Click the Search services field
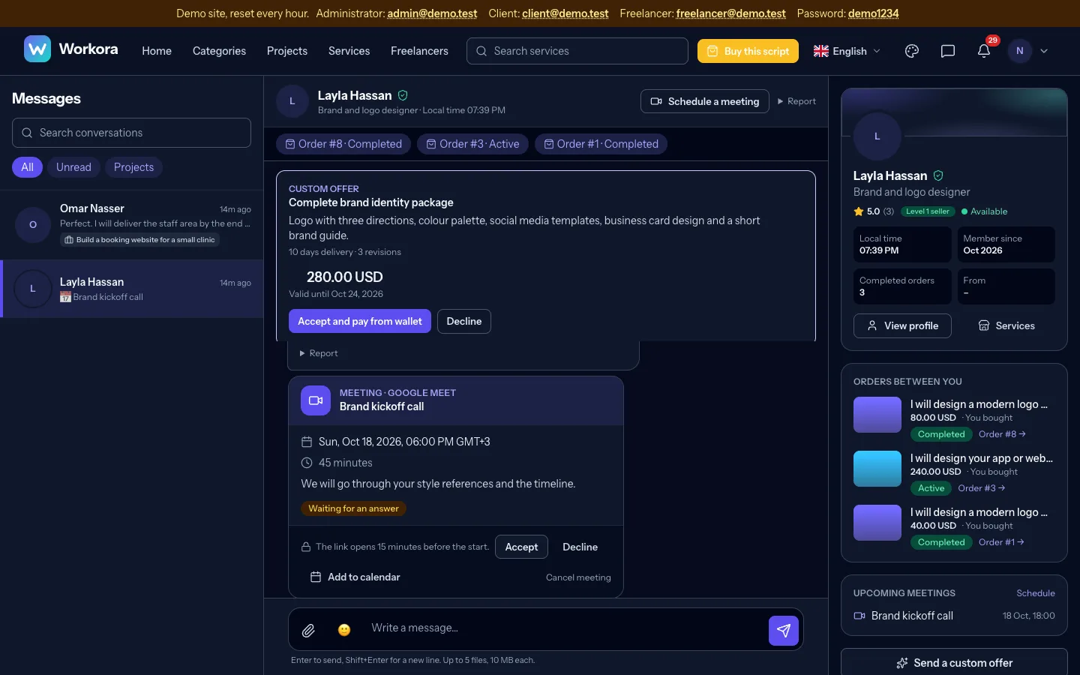The width and height of the screenshot is (1080, 675). click(577, 51)
